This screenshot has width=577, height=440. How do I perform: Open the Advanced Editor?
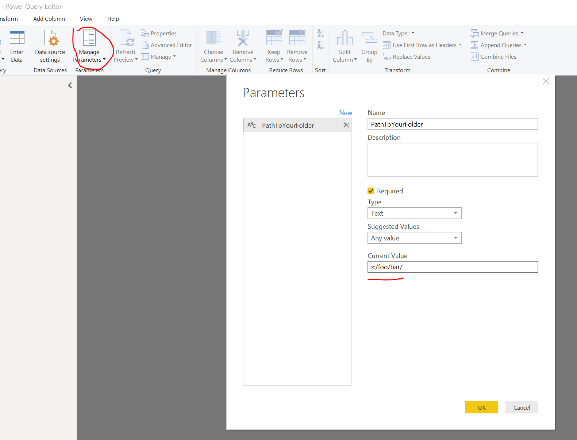pyautogui.click(x=167, y=45)
